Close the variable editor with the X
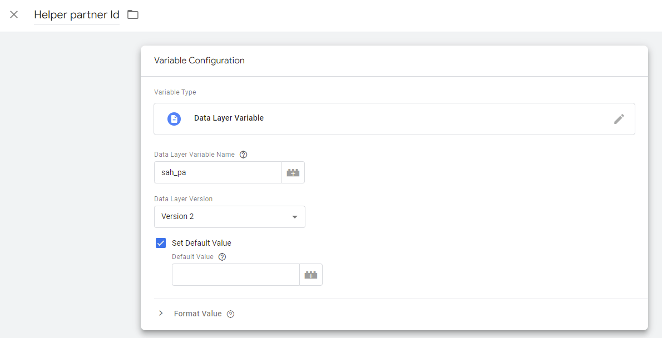 [x=14, y=14]
